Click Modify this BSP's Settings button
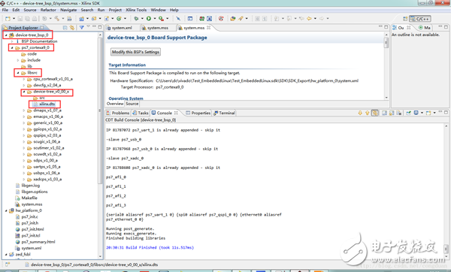Viewport: 451px width, 272px height. point(135,52)
